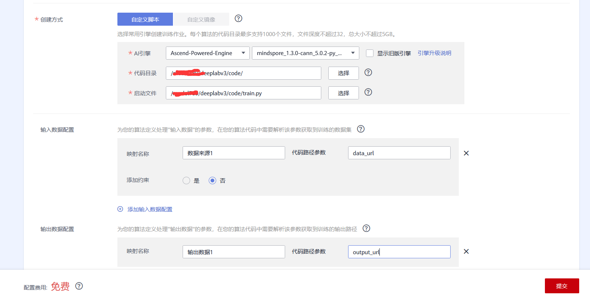Edit the output_url code path parameter field
Viewport: 590px width, 297px height.
pos(399,252)
